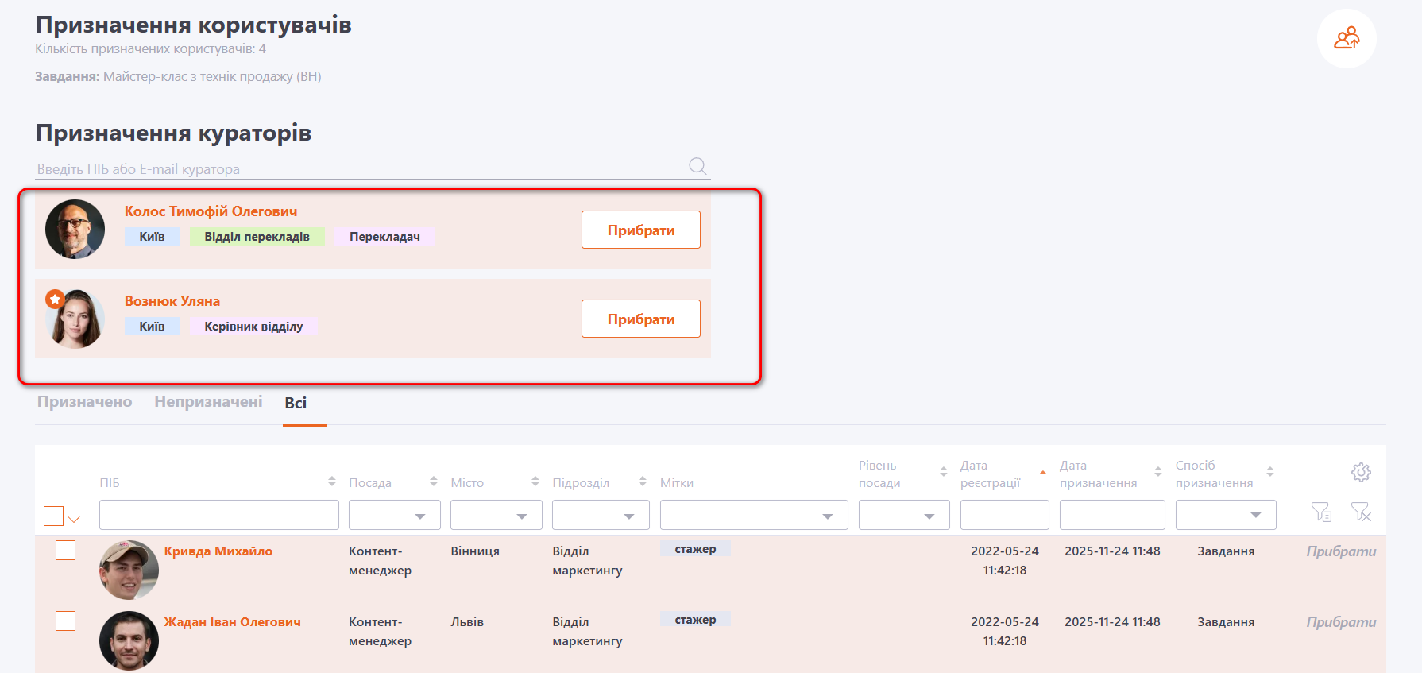Open Вознюк Уляна profile link
The image size is (1422, 673).
tap(172, 301)
